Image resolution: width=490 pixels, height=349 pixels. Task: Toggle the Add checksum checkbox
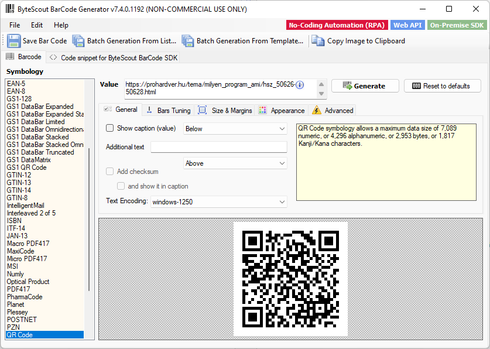coord(109,171)
